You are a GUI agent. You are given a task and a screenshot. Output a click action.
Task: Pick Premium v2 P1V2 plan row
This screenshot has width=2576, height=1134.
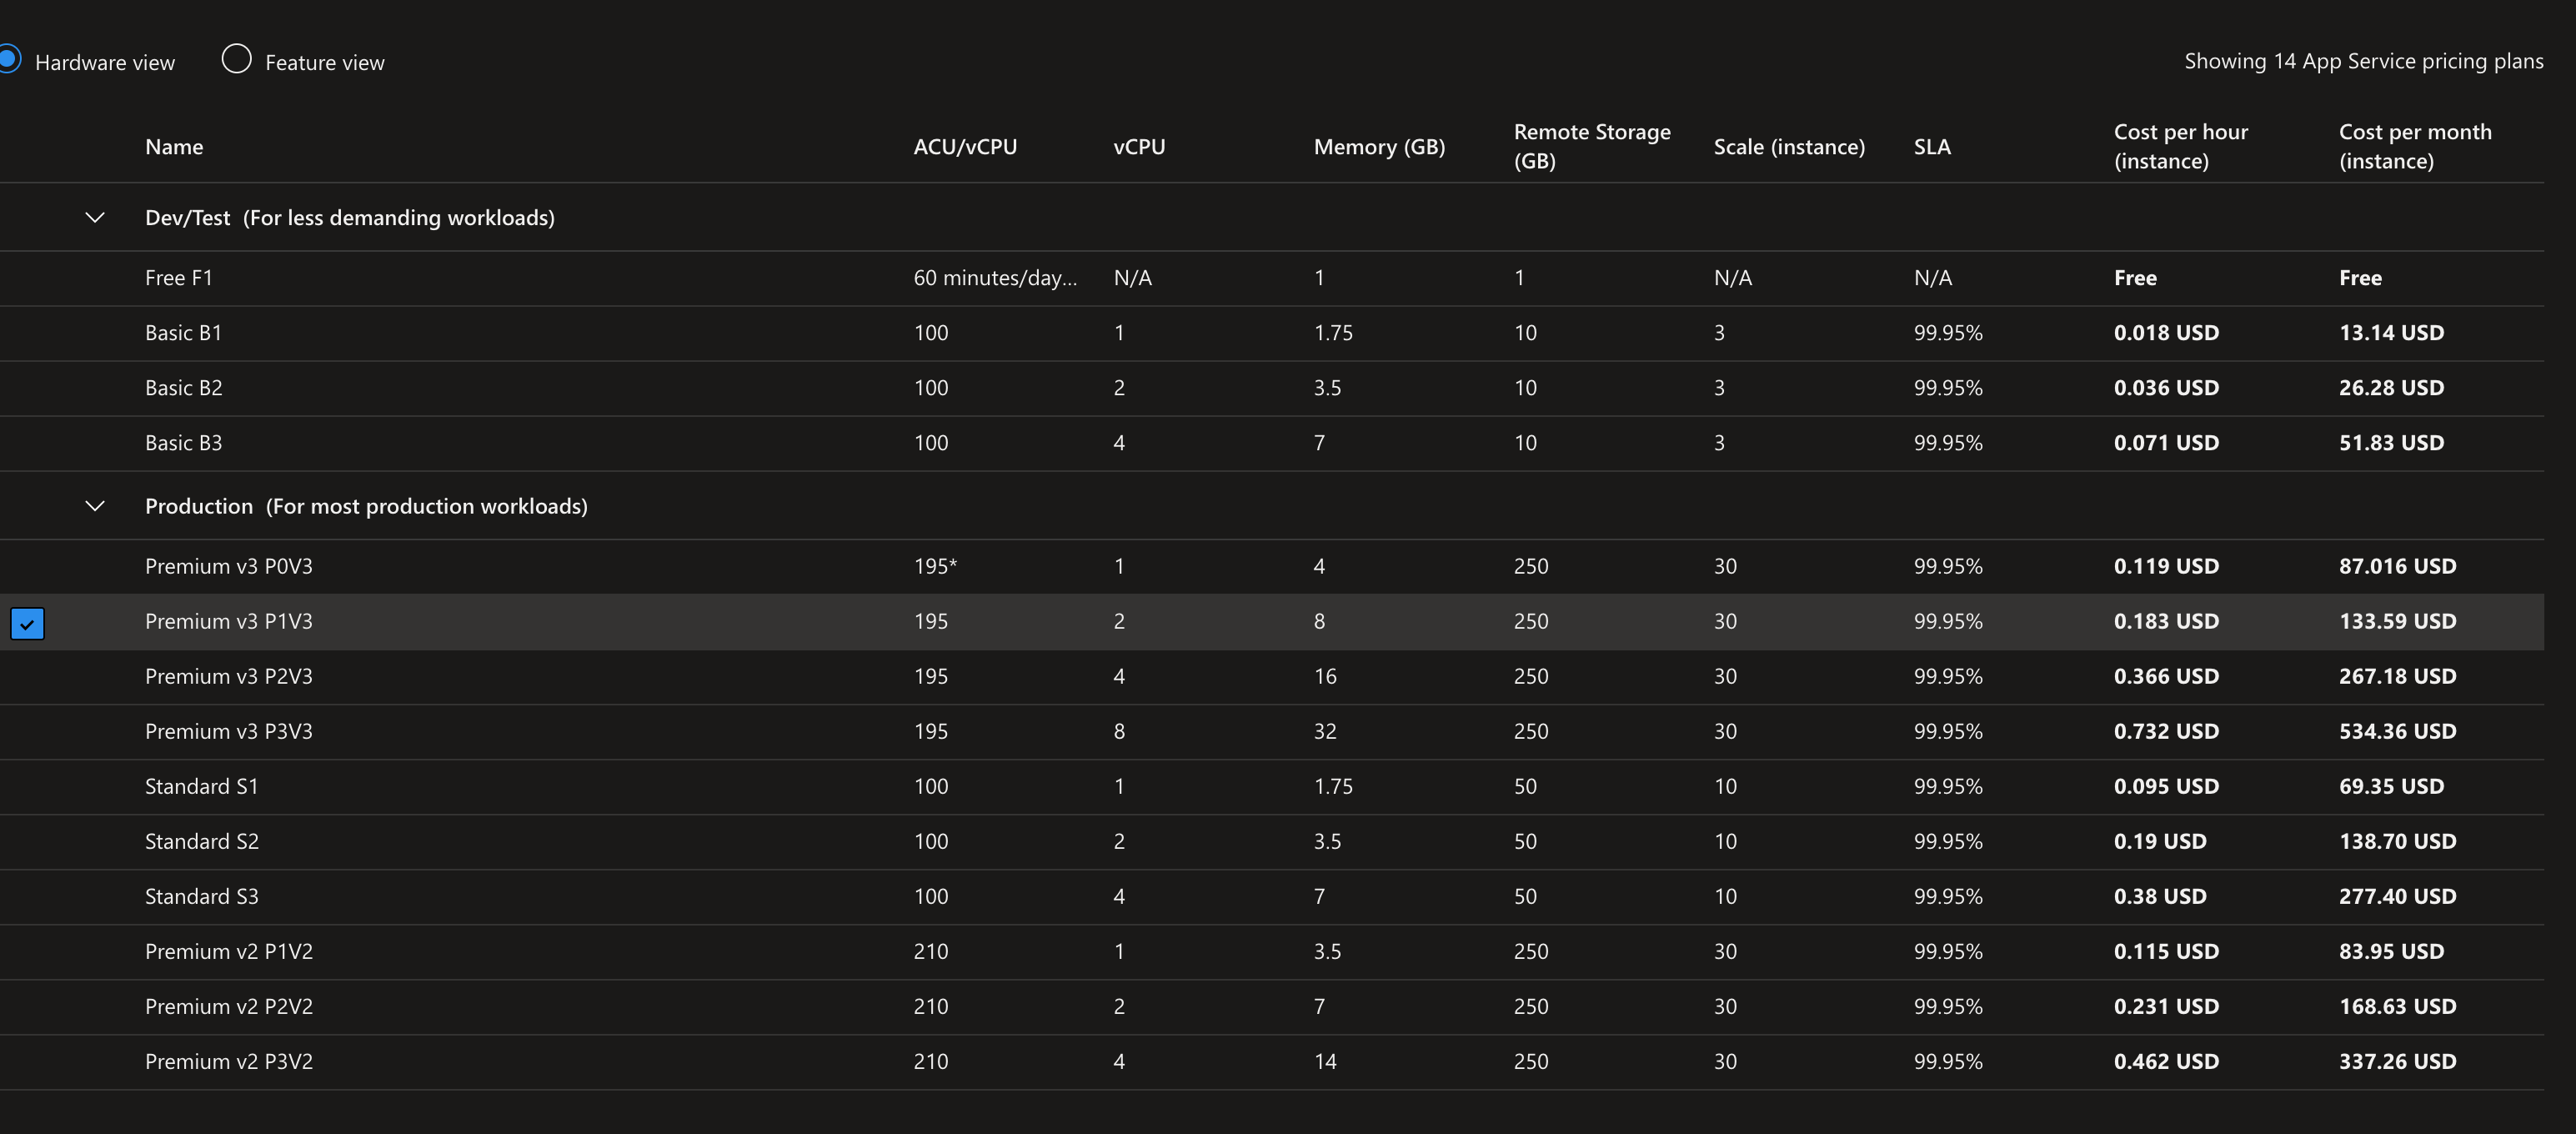pyautogui.click(x=228, y=951)
